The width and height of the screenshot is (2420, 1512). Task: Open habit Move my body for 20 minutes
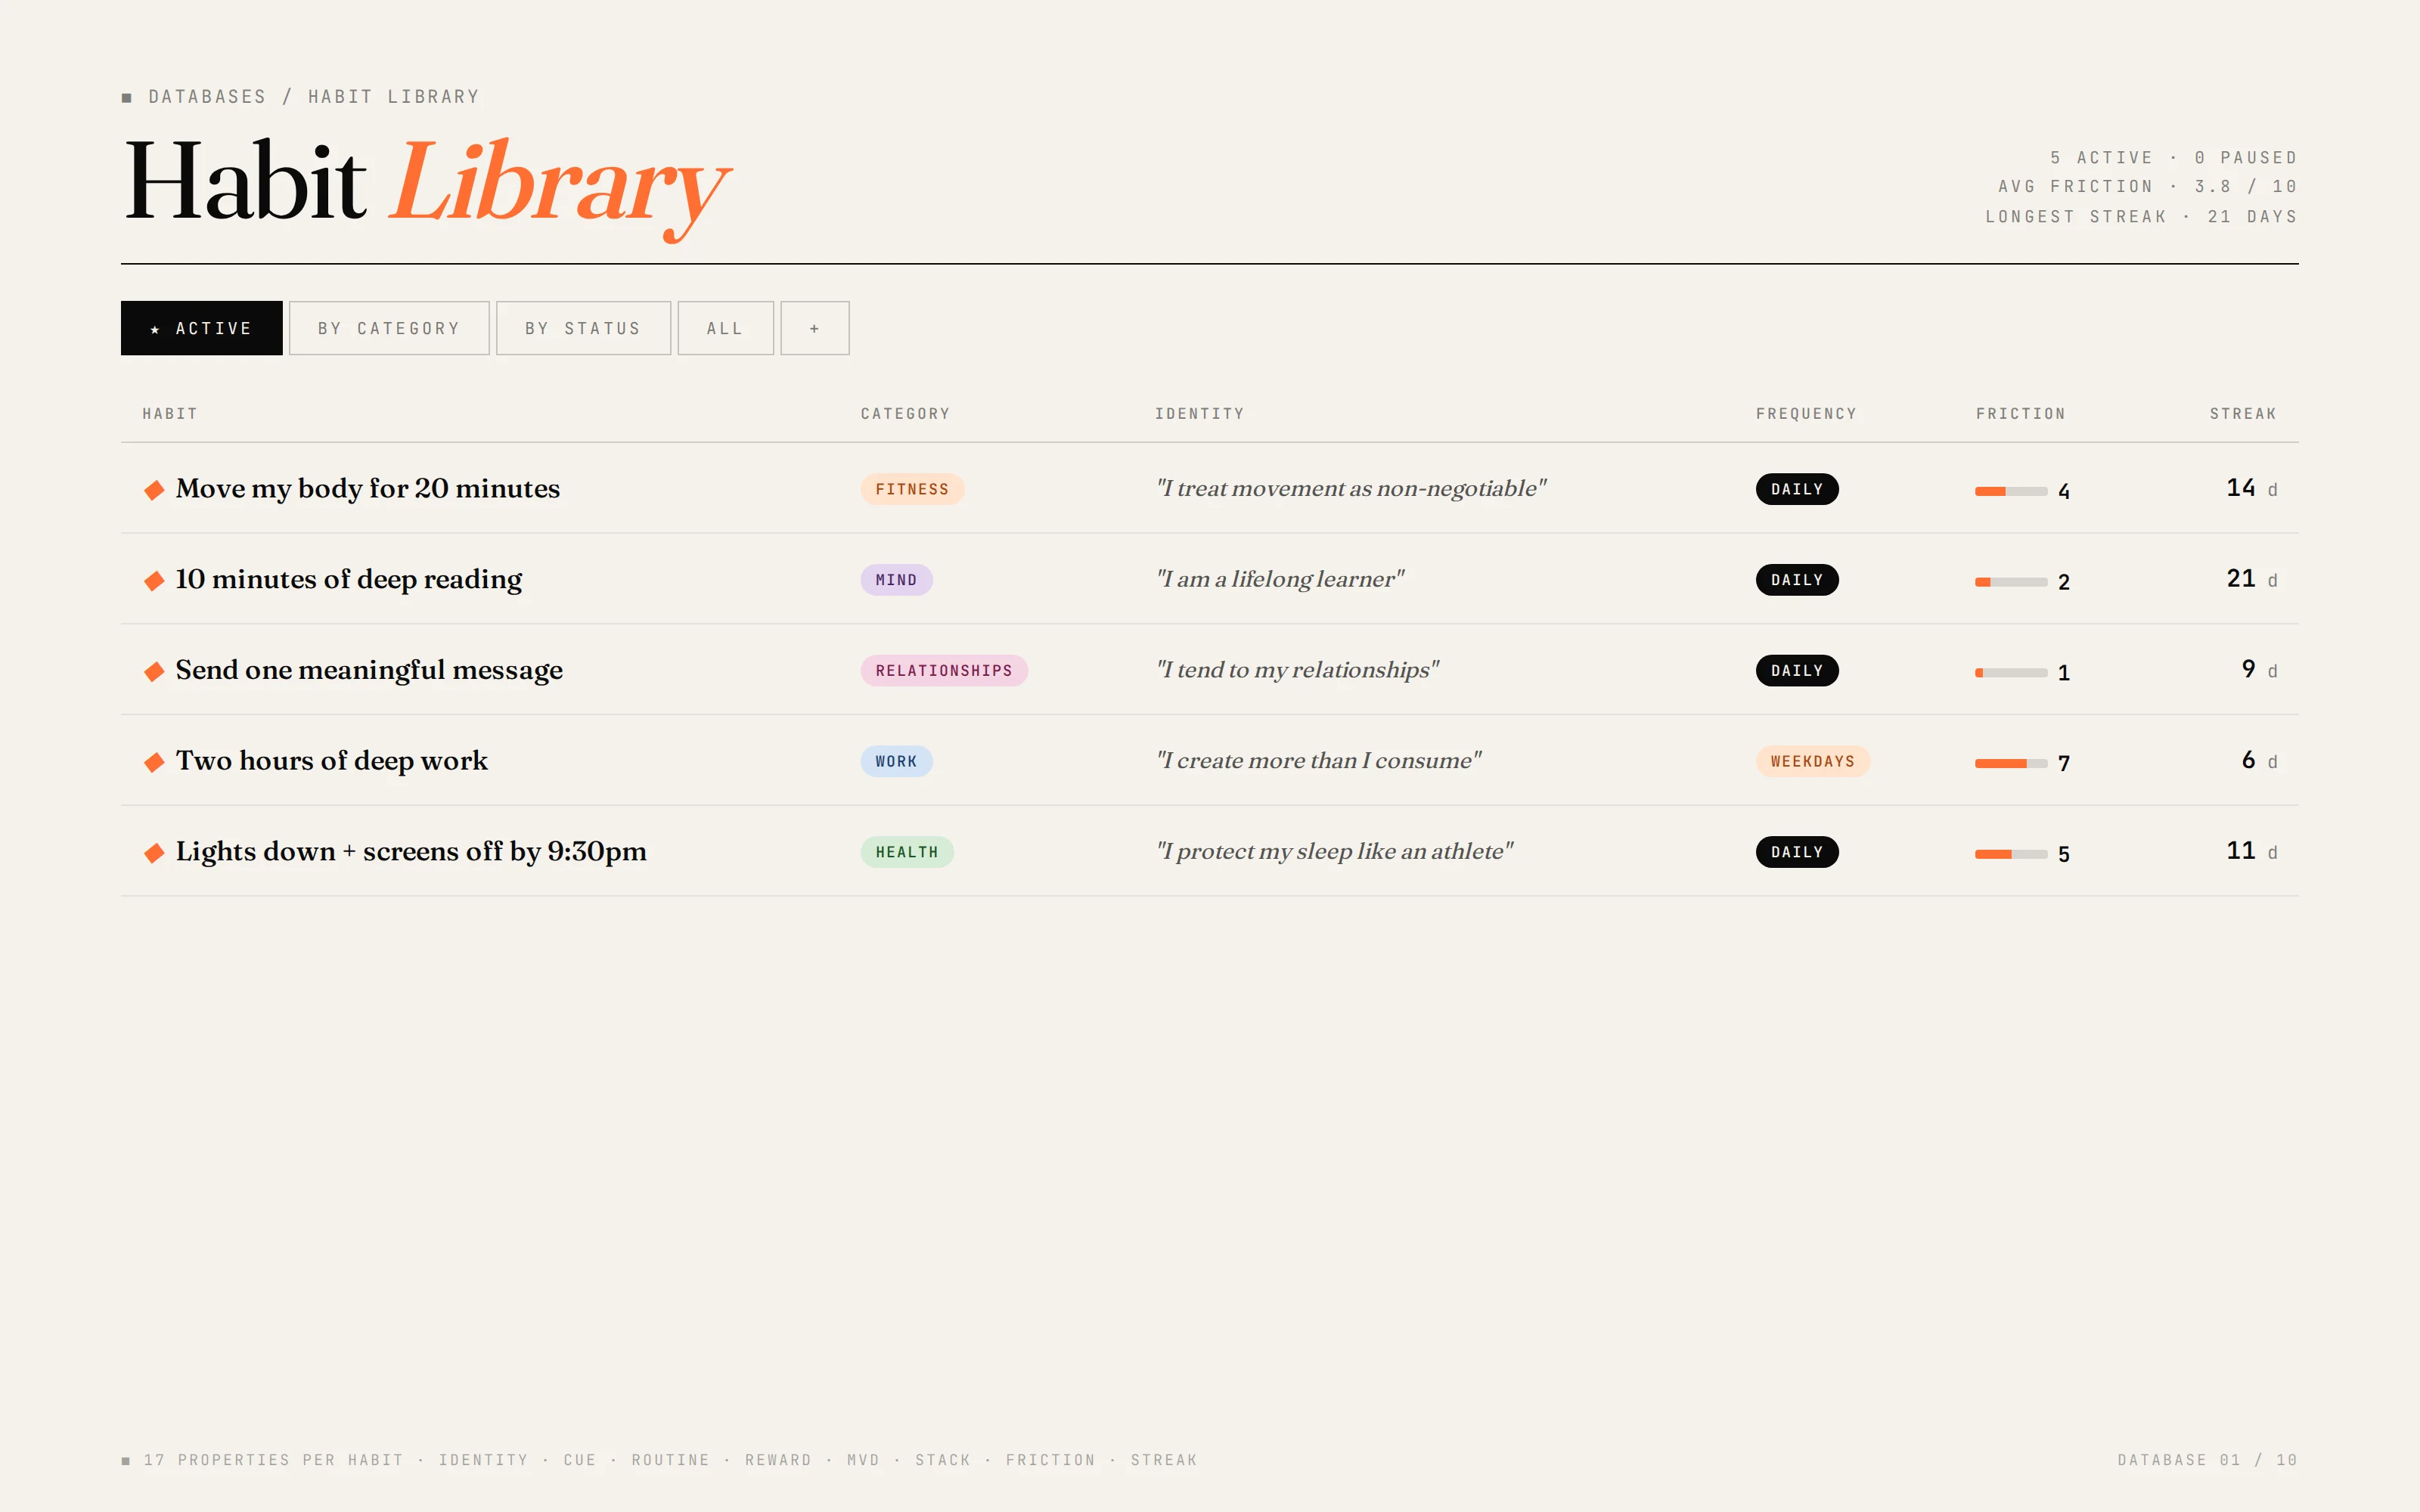(368, 489)
